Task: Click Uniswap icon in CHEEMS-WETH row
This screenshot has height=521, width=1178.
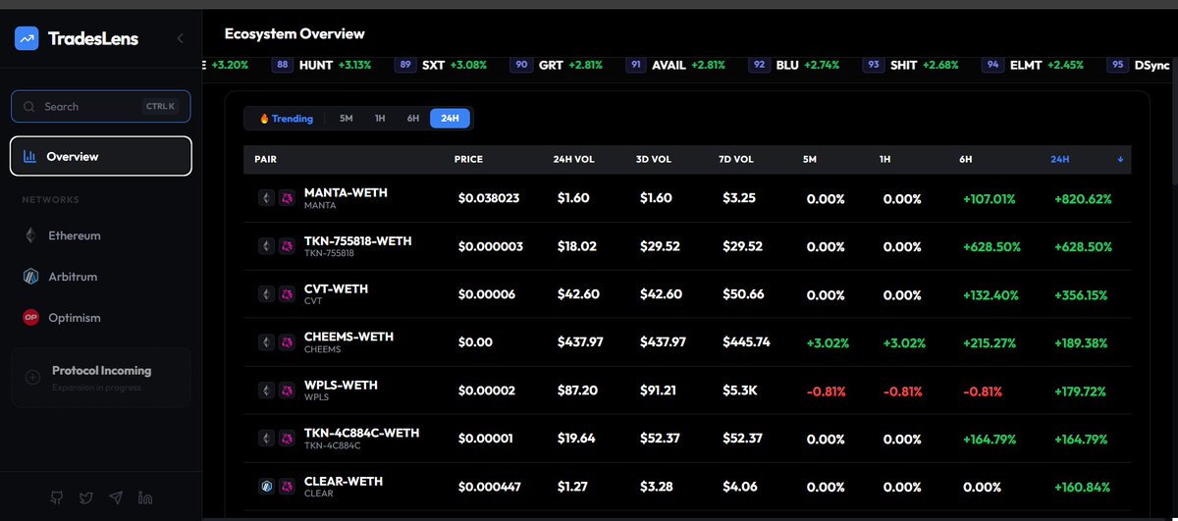Action: pyautogui.click(x=287, y=342)
